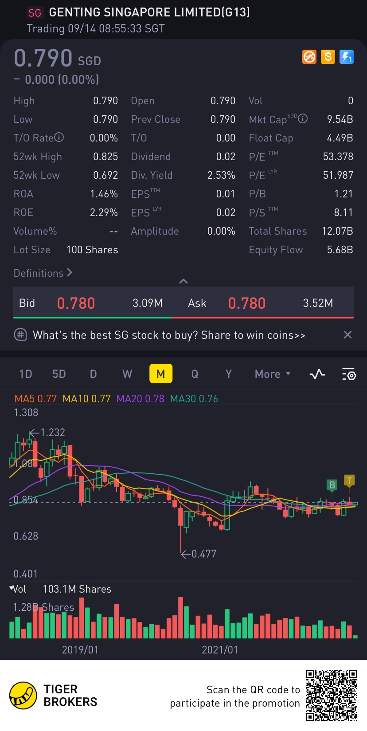Tap the ask volume 3.52M
The width and height of the screenshot is (367, 731).
click(x=318, y=303)
